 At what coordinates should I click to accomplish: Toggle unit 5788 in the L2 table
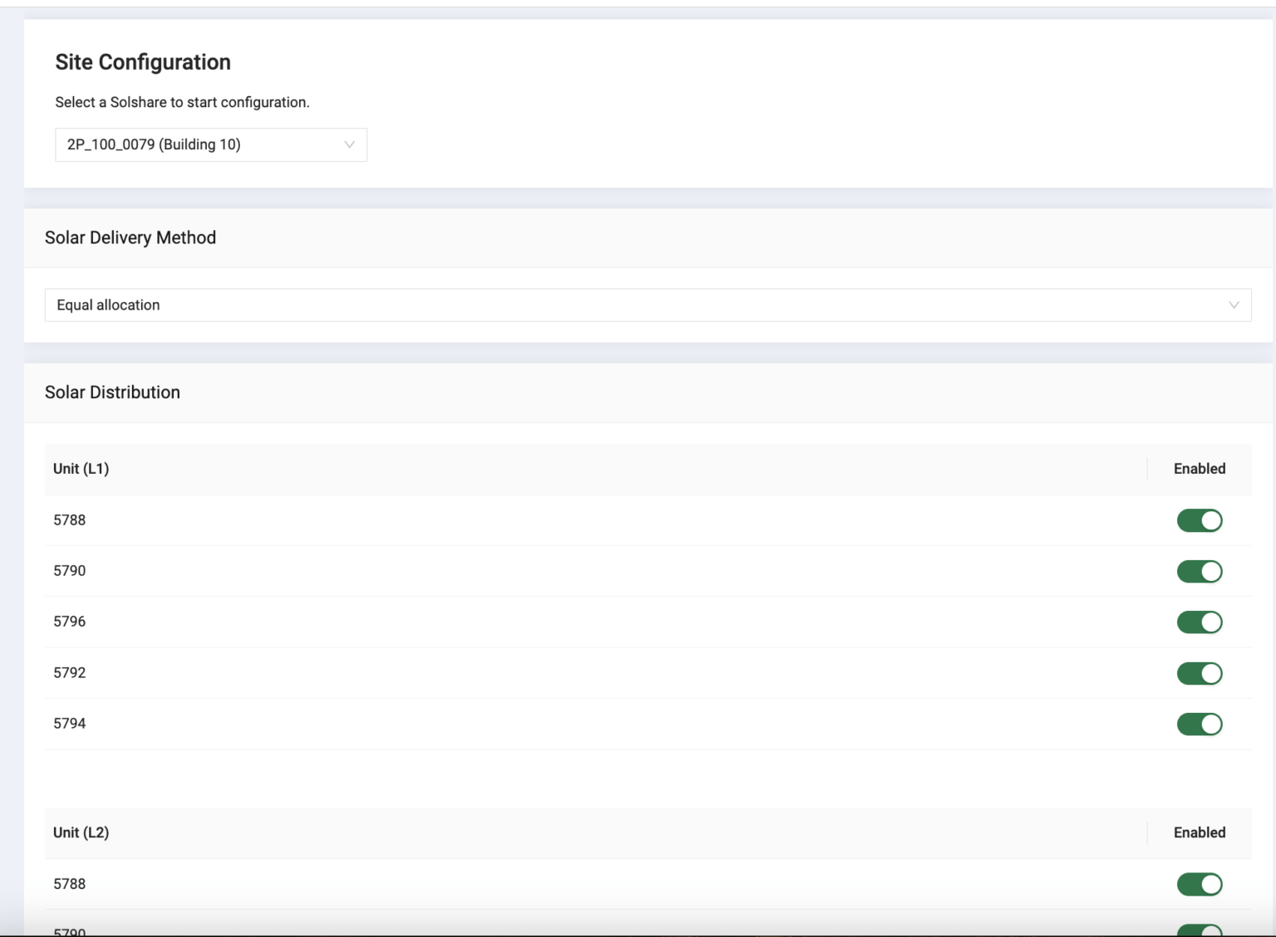(x=1199, y=884)
